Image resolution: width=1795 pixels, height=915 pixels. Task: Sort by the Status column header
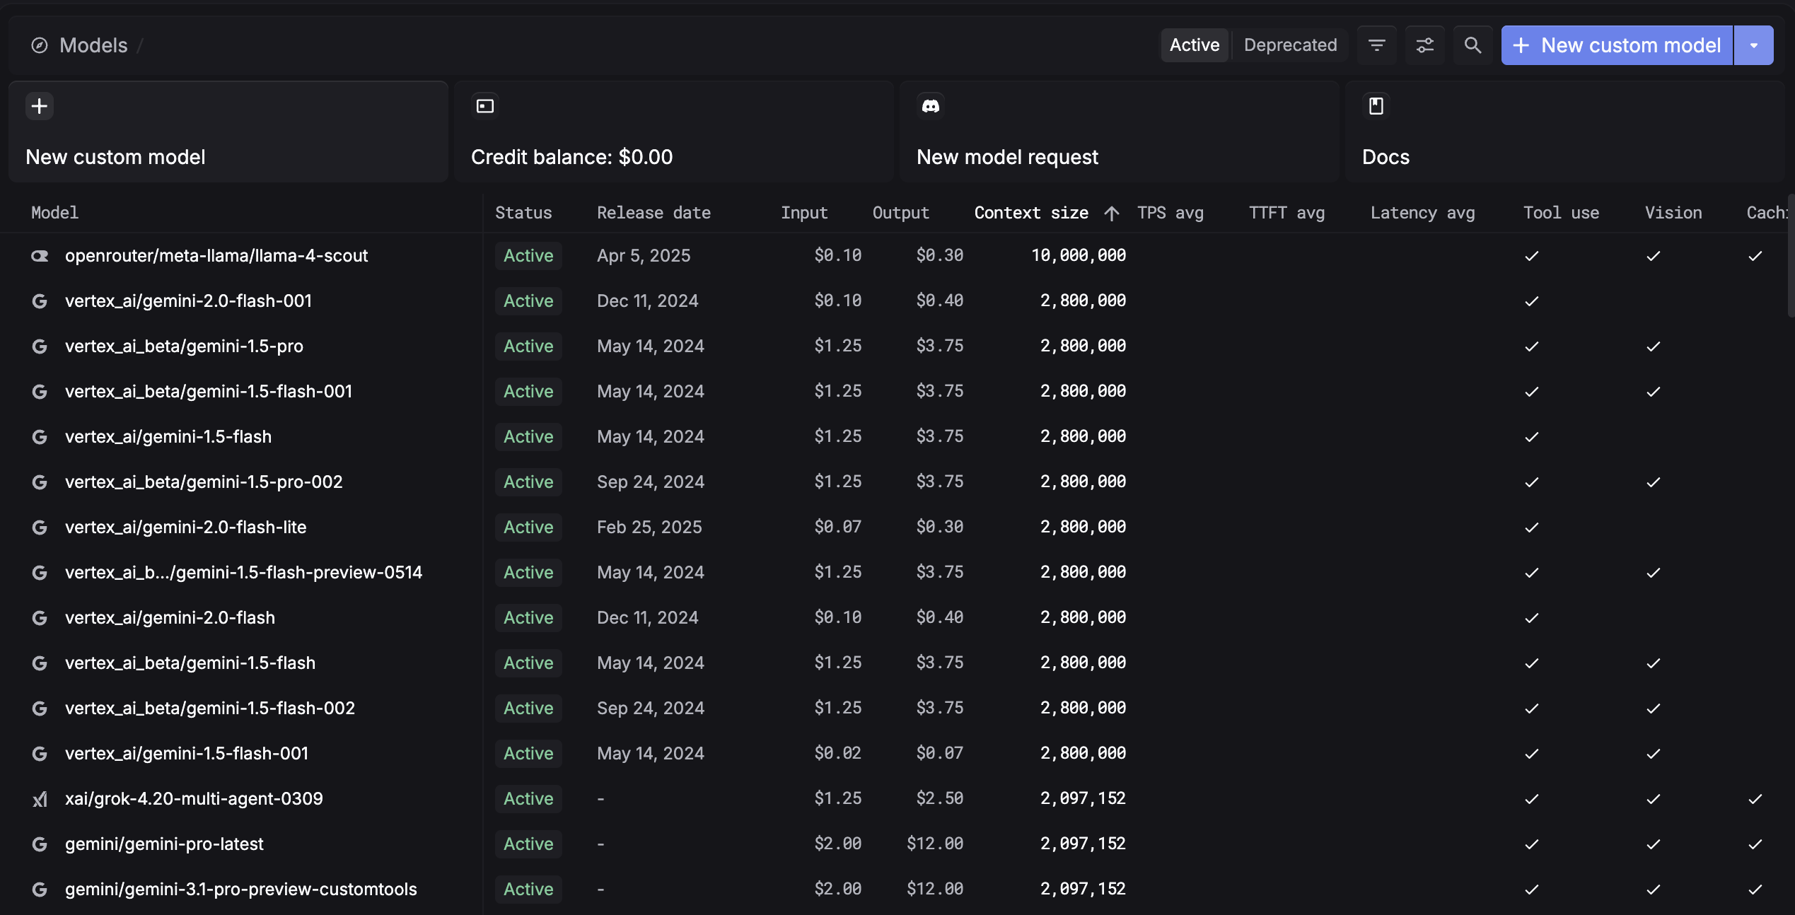pos(523,213)
